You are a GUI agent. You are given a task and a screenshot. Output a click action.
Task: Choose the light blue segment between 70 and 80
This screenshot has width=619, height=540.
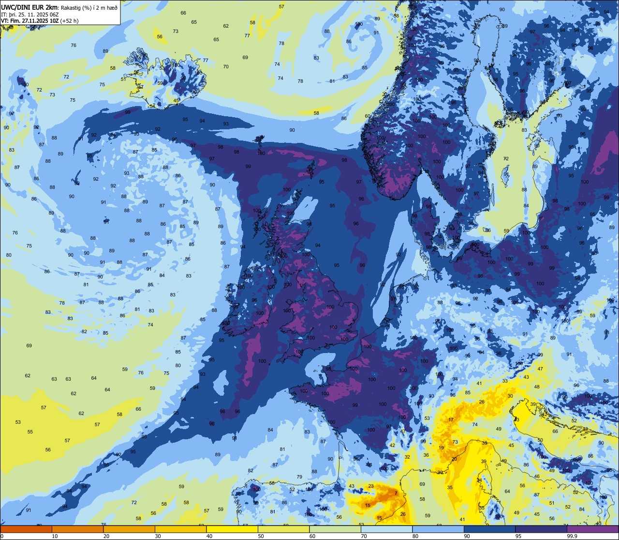click(x=387, y=529)
